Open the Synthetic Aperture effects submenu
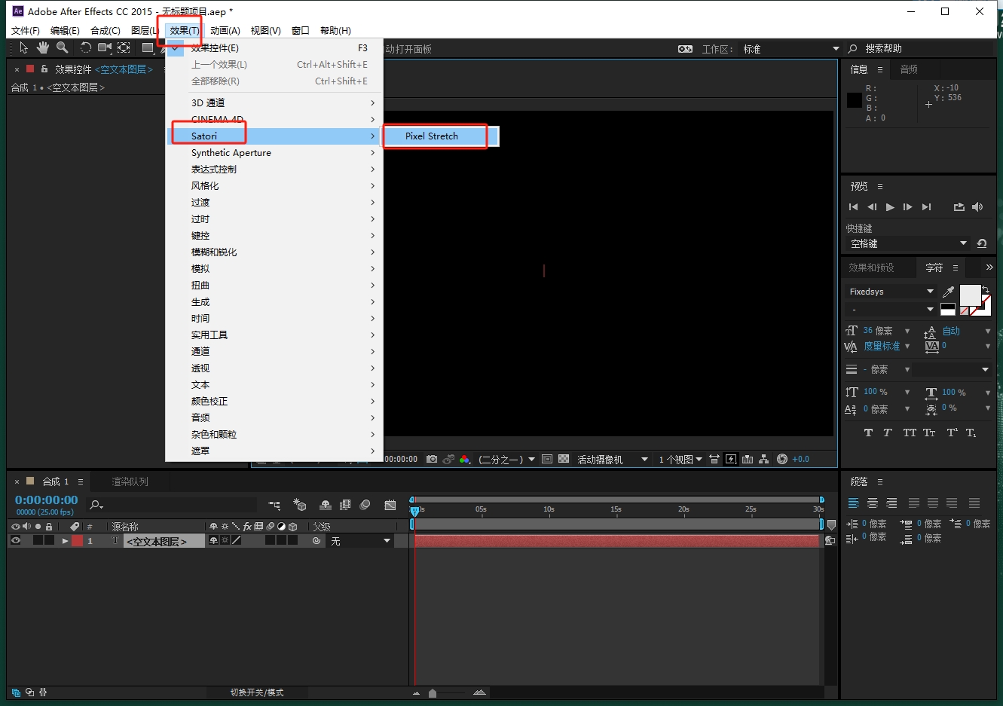 click(x=231, y=153)
